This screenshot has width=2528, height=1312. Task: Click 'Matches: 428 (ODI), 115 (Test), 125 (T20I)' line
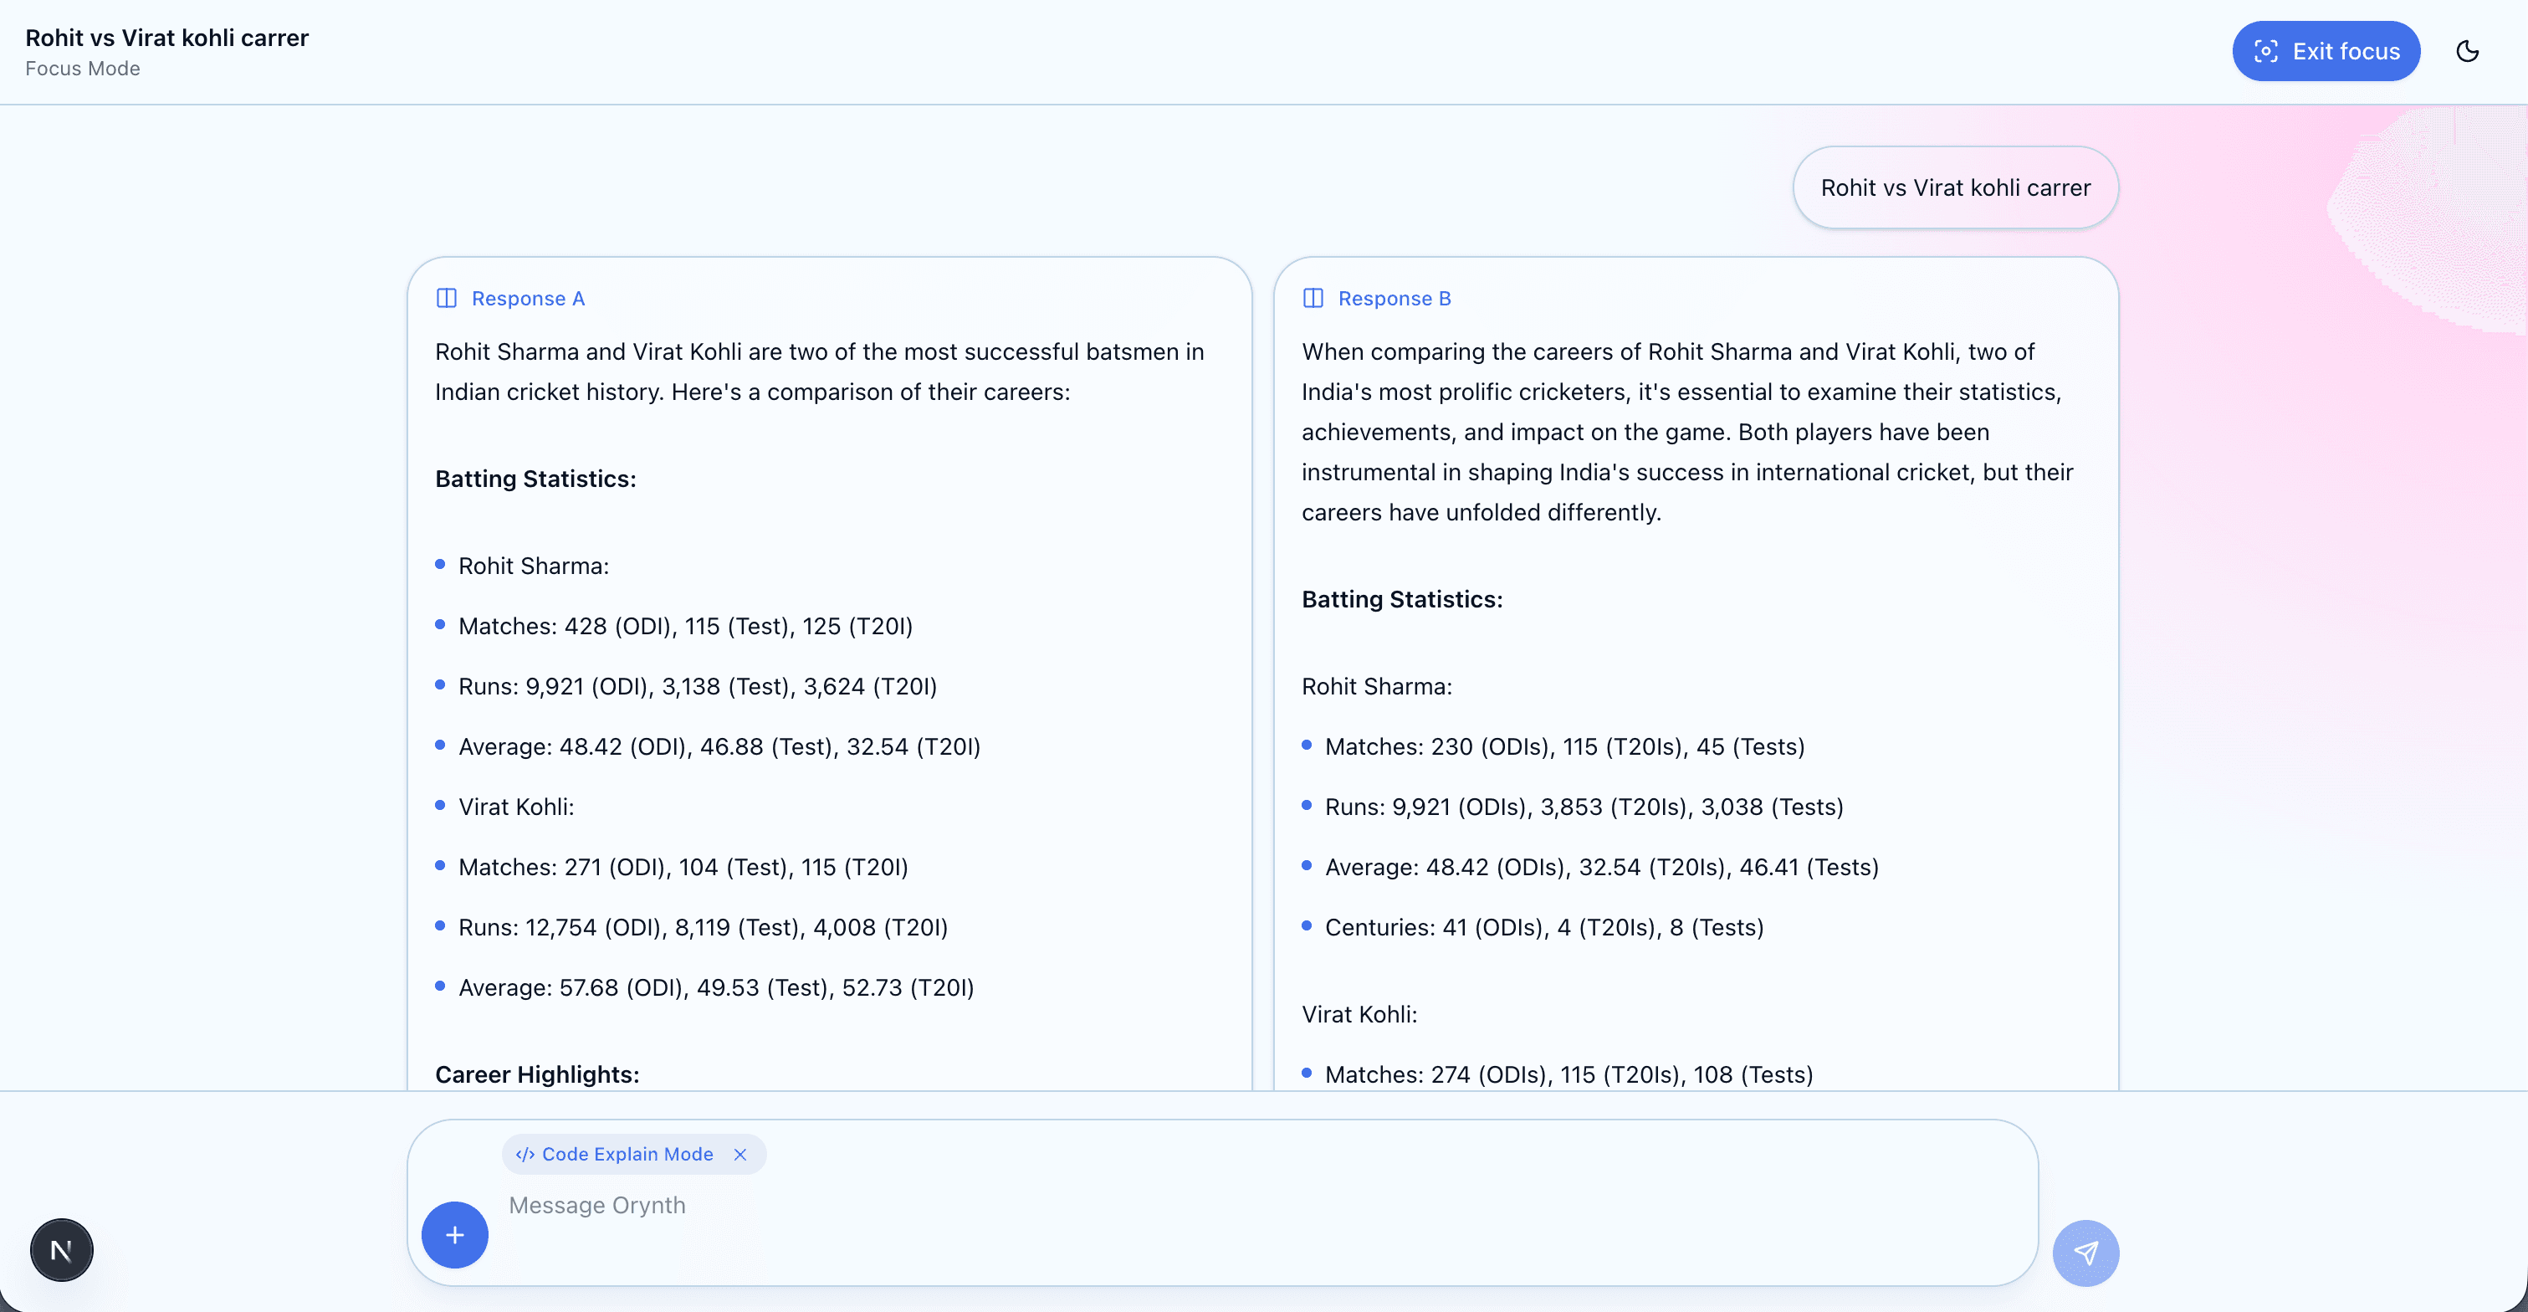[x=686, y=626]
